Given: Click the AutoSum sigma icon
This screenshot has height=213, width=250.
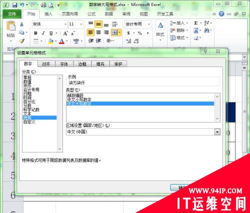Looking at the screenshot, I should click(x=196, y=23).
